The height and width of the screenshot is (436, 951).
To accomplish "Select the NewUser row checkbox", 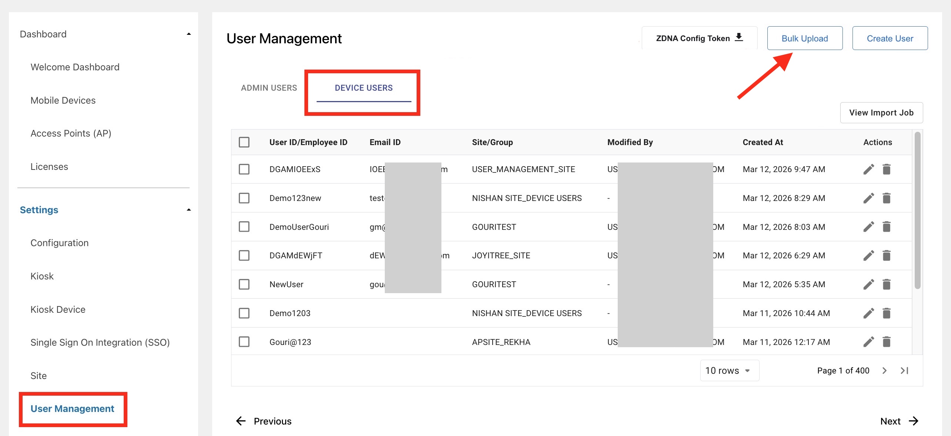I will pos(244,284).
